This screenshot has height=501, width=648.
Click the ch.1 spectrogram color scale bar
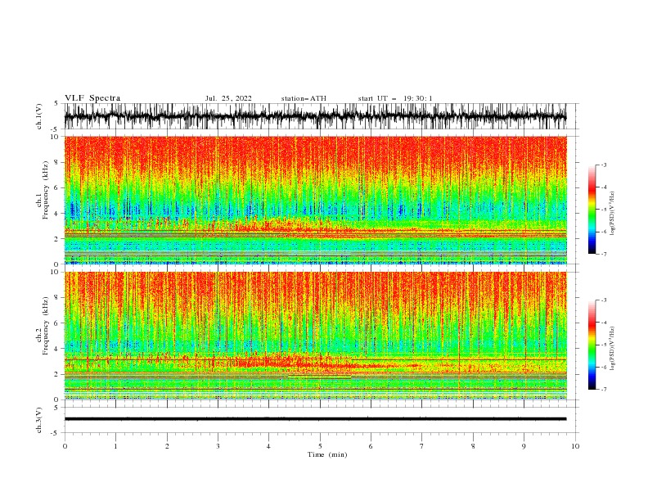pyautogui.click(x=592, y=210)
